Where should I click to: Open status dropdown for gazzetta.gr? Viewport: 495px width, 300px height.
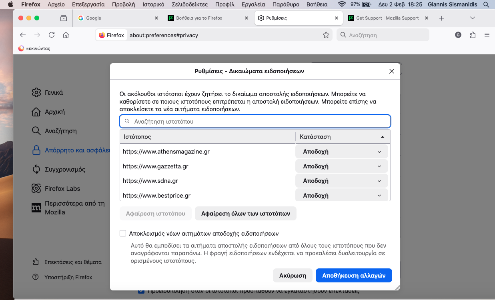click(341, 166)
